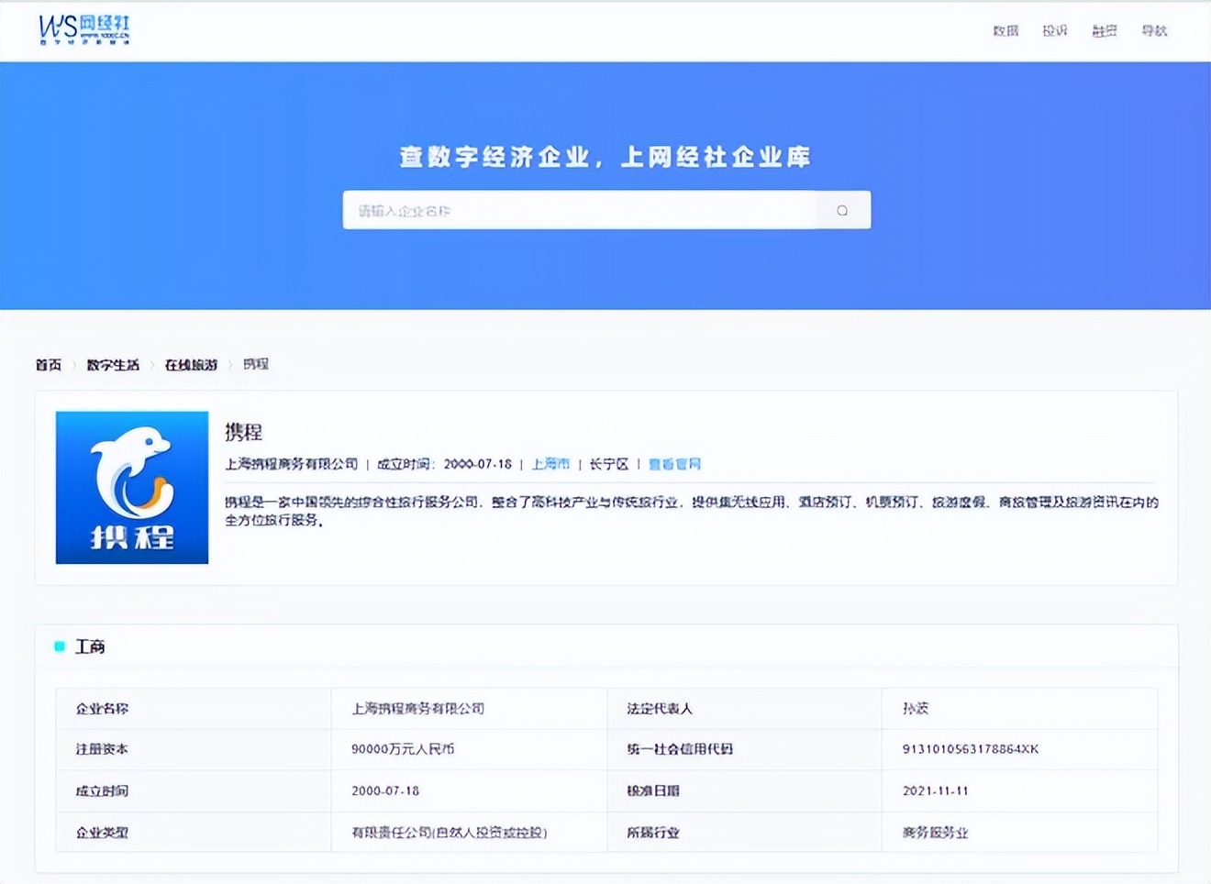Click the 携程 breadcrumb item
Screen dimensions: 1211x884
click(256, 365)
